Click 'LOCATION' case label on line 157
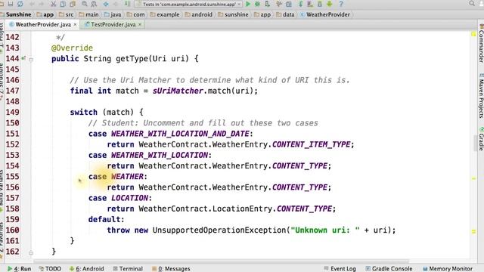 coord(129,198)
